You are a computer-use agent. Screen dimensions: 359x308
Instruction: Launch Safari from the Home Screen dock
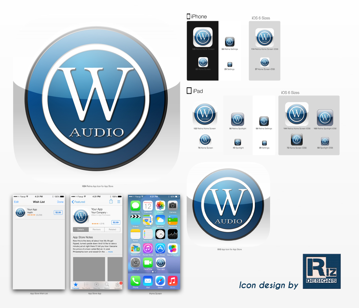click(161, 282)
